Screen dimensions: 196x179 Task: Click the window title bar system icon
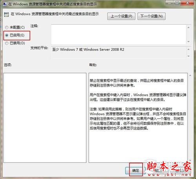(5, 4)
